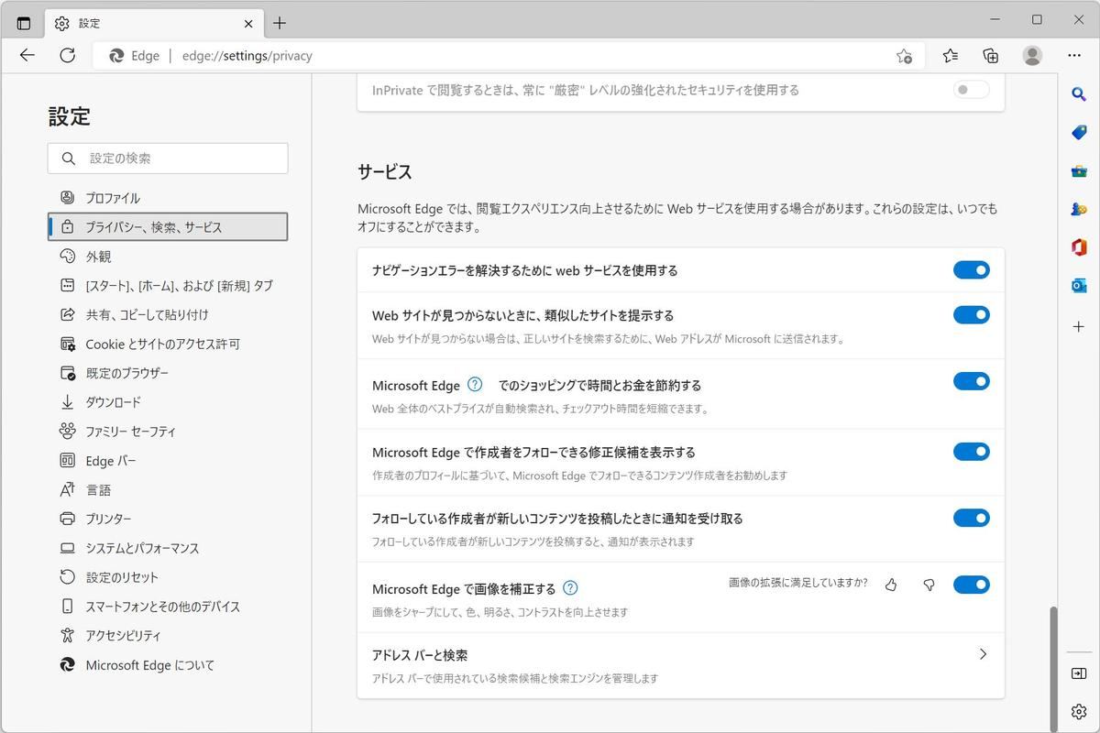The width and height of the screenshot is (1100, 733).
Task: Expand アドレス バーと検索 chevron
Action: tap(983, 654)
